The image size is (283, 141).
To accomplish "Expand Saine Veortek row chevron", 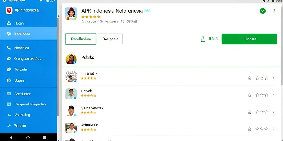I will tap(274, 112).
